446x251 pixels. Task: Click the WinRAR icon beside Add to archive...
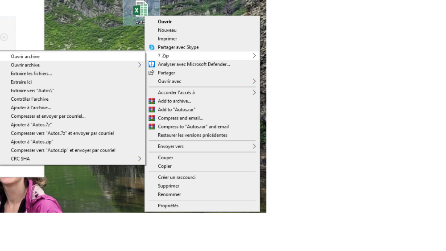pos(152,101)
